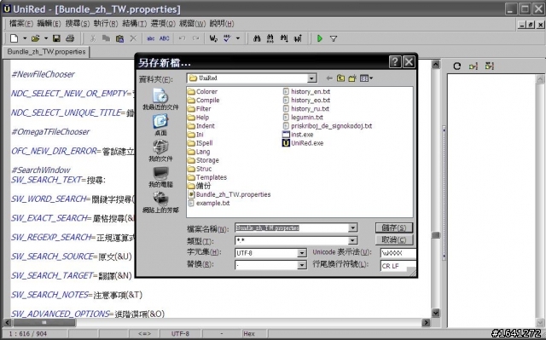Click the Paste clipboard icon

[x=119, y=38]
